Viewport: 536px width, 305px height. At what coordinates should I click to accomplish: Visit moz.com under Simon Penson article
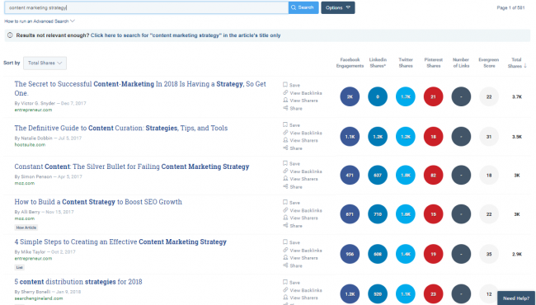(24, 183)
